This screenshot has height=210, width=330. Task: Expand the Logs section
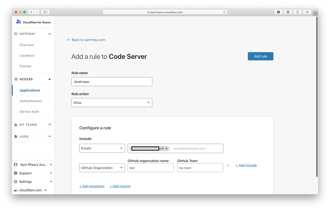click(50, 136)
